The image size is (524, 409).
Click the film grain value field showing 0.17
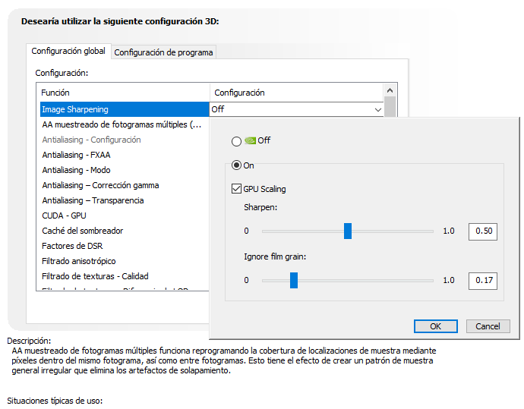click(x=483, y=281)
